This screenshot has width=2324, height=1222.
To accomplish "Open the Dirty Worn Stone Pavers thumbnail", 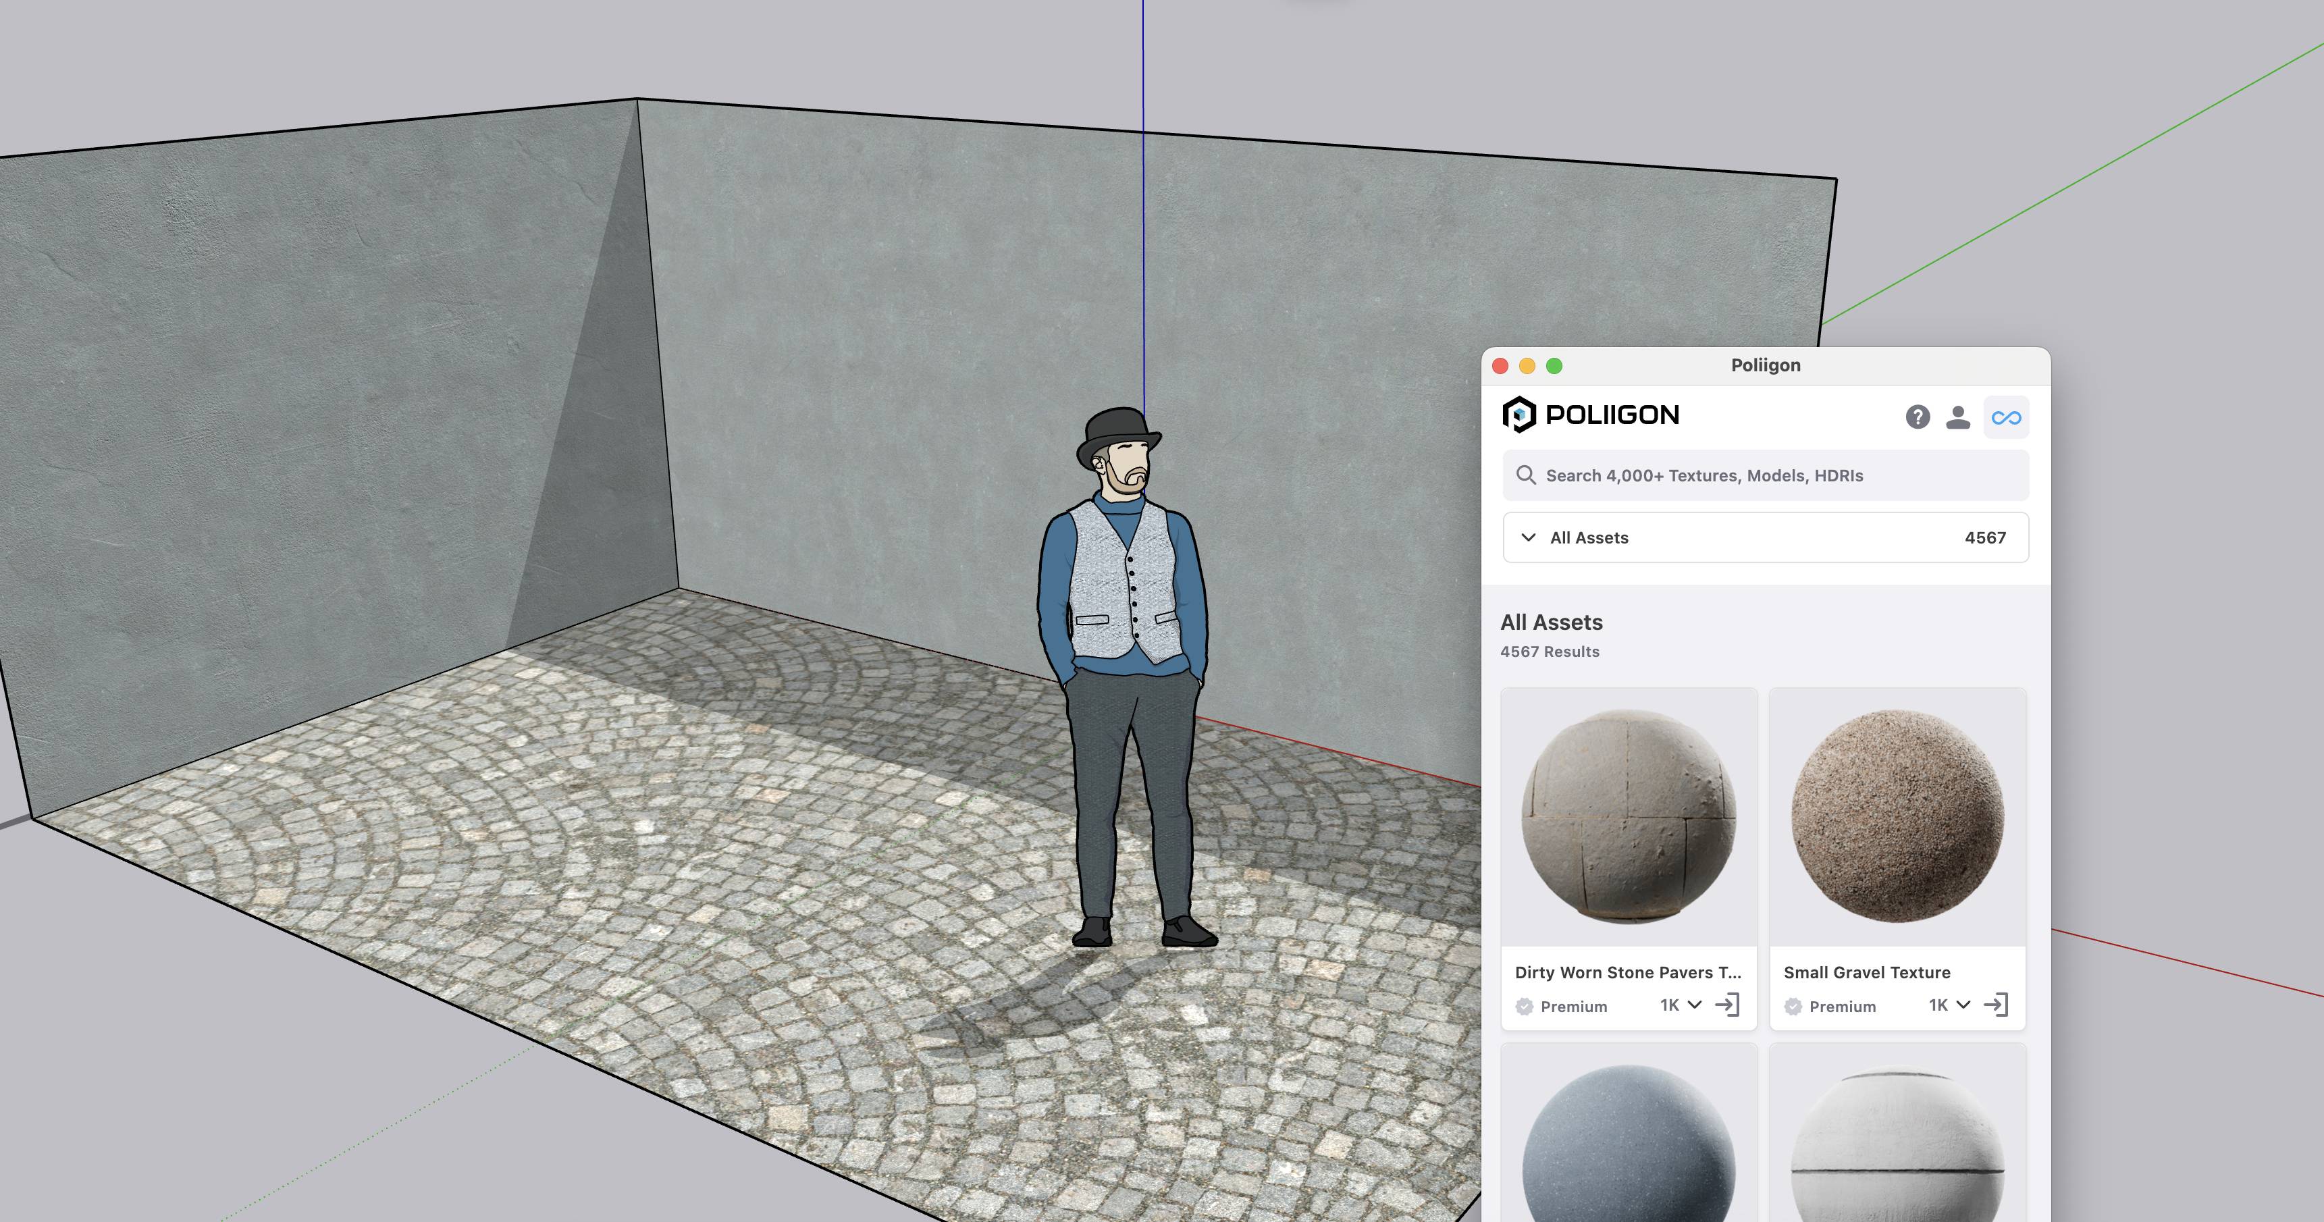I will click(x=1629, y=817).
